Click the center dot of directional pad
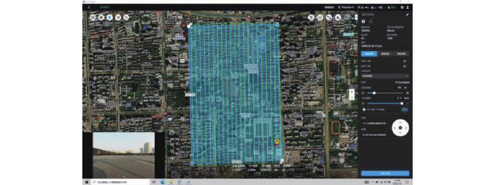The width and height of the screenshot is (495, 185). click(x=400, y=128)
